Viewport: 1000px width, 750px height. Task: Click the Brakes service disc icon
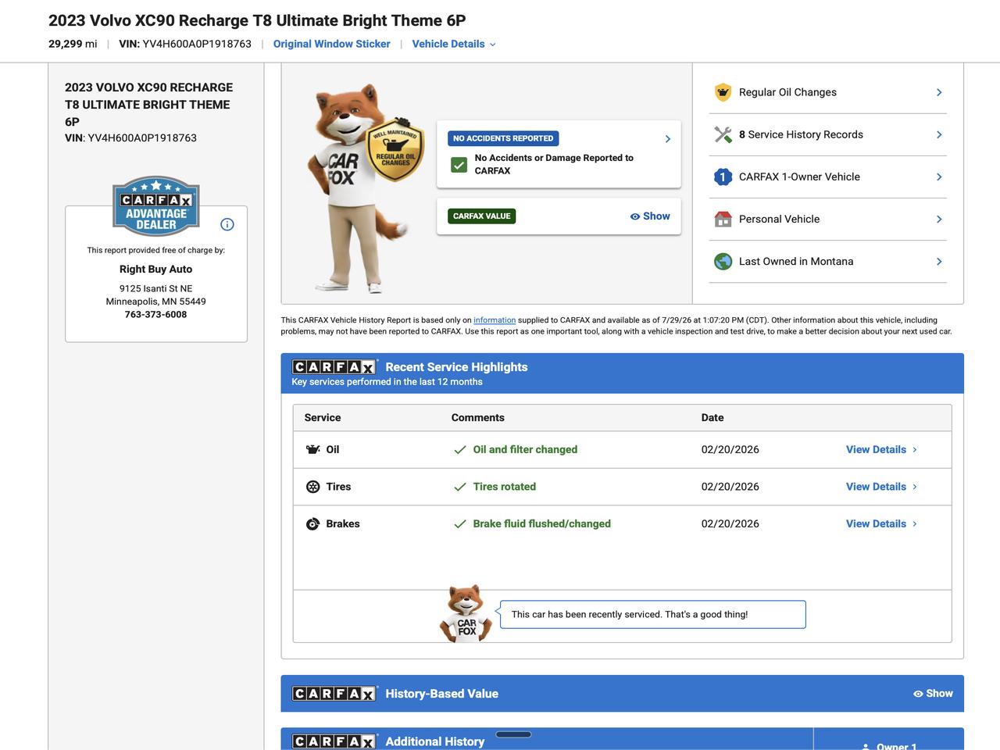[x=312, y=523]
